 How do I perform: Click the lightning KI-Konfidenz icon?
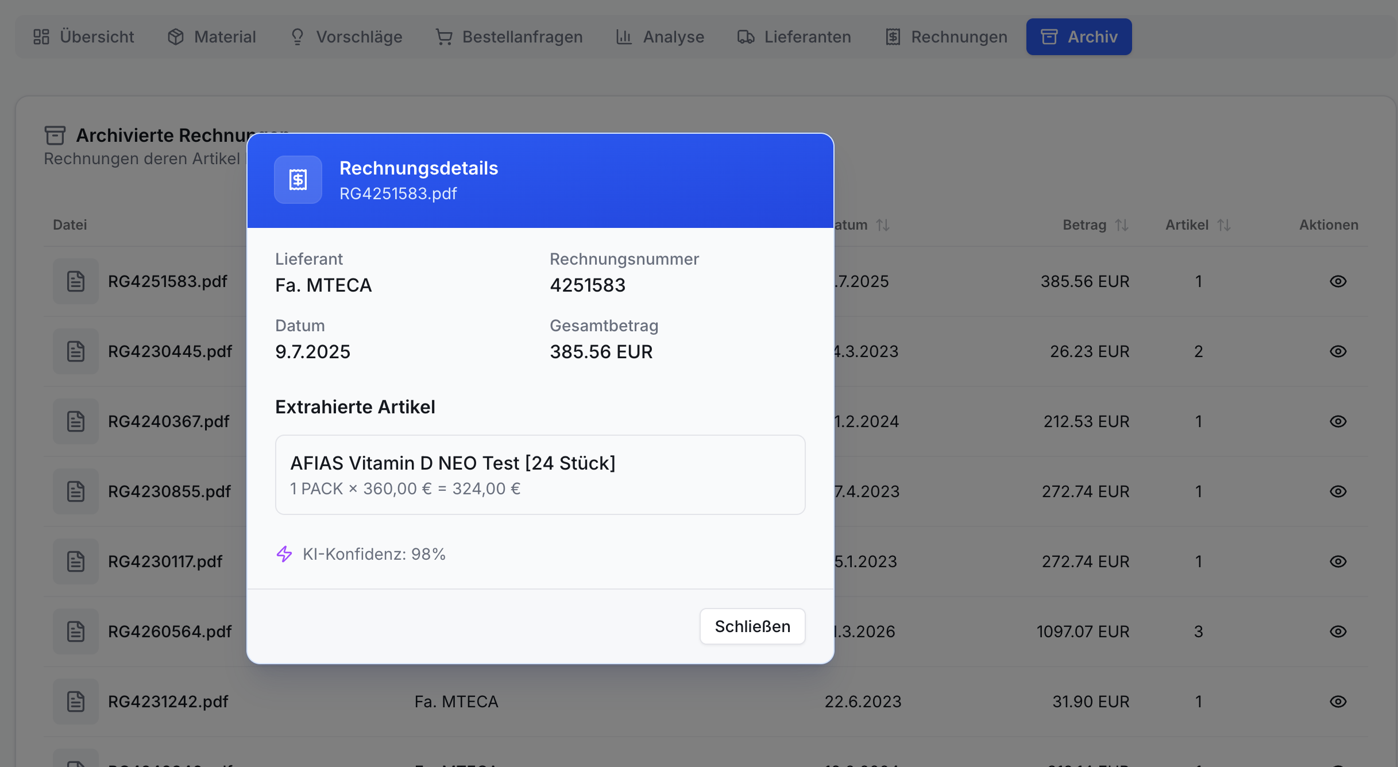coord(284,554)
